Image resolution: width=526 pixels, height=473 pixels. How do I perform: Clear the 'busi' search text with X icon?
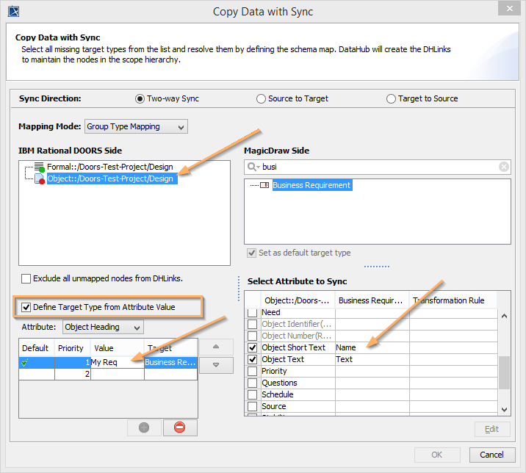[x=503, y=167]
